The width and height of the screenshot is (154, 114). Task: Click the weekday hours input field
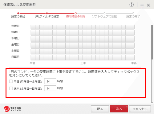(50, 81)
